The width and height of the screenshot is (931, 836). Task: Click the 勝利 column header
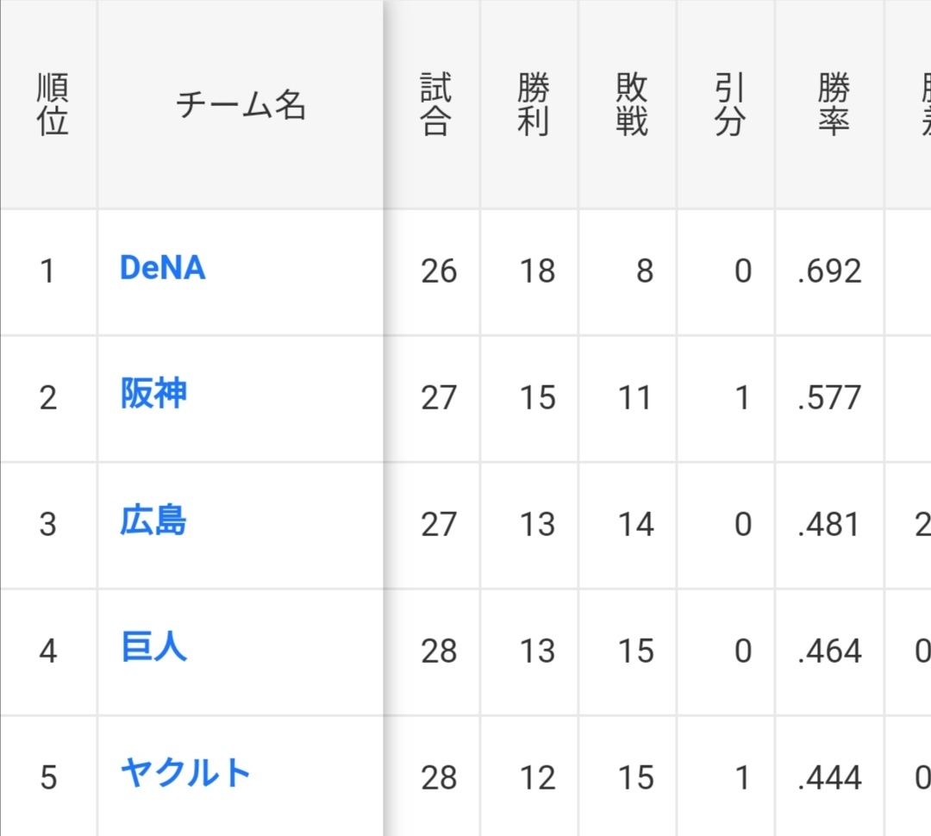(x=534, y=105)
